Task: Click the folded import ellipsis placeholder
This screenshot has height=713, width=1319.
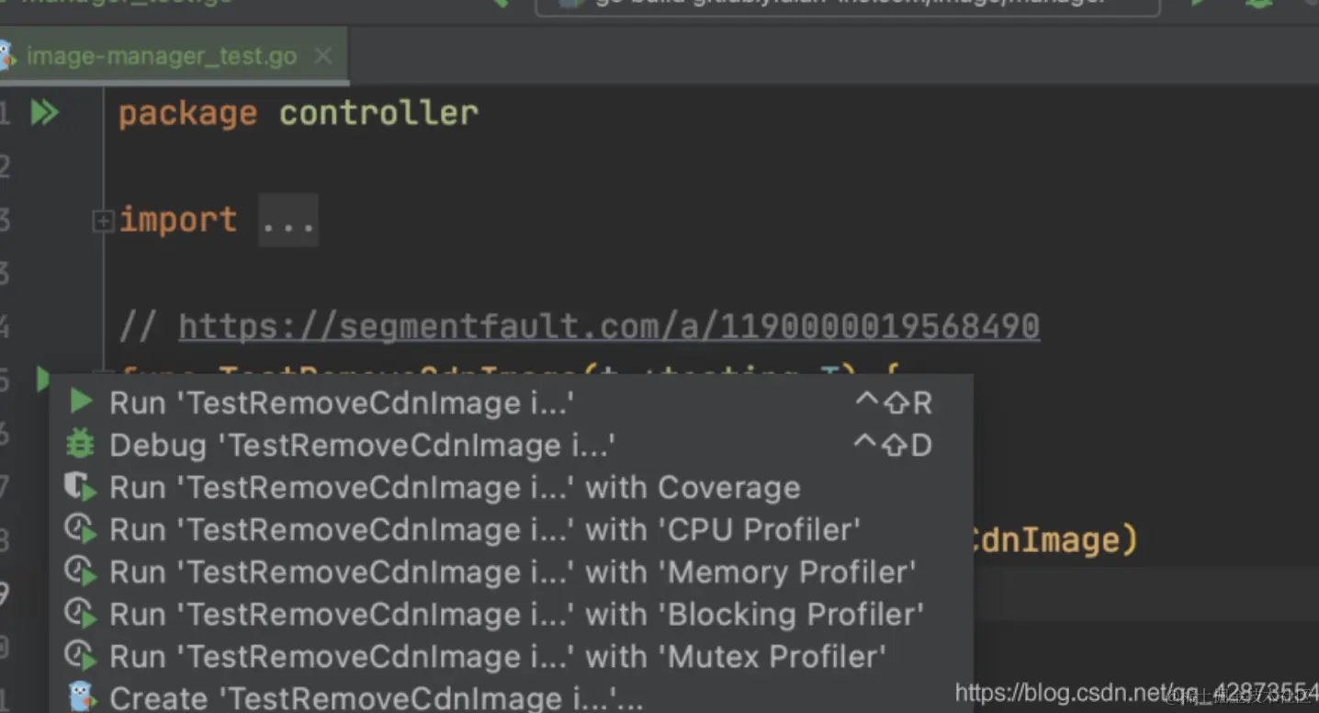Action: 288,221
